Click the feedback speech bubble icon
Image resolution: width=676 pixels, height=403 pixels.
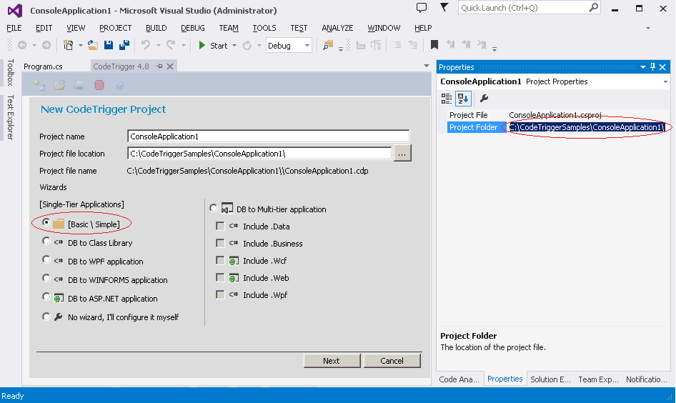[422, 8]
